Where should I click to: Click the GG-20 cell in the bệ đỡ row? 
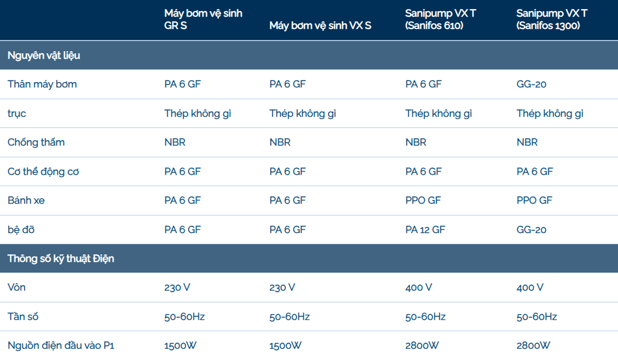531,230
